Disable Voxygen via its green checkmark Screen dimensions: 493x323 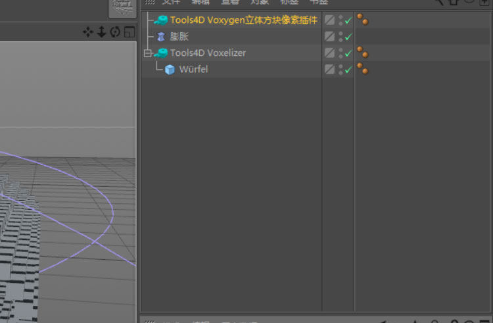click(348, 21)
